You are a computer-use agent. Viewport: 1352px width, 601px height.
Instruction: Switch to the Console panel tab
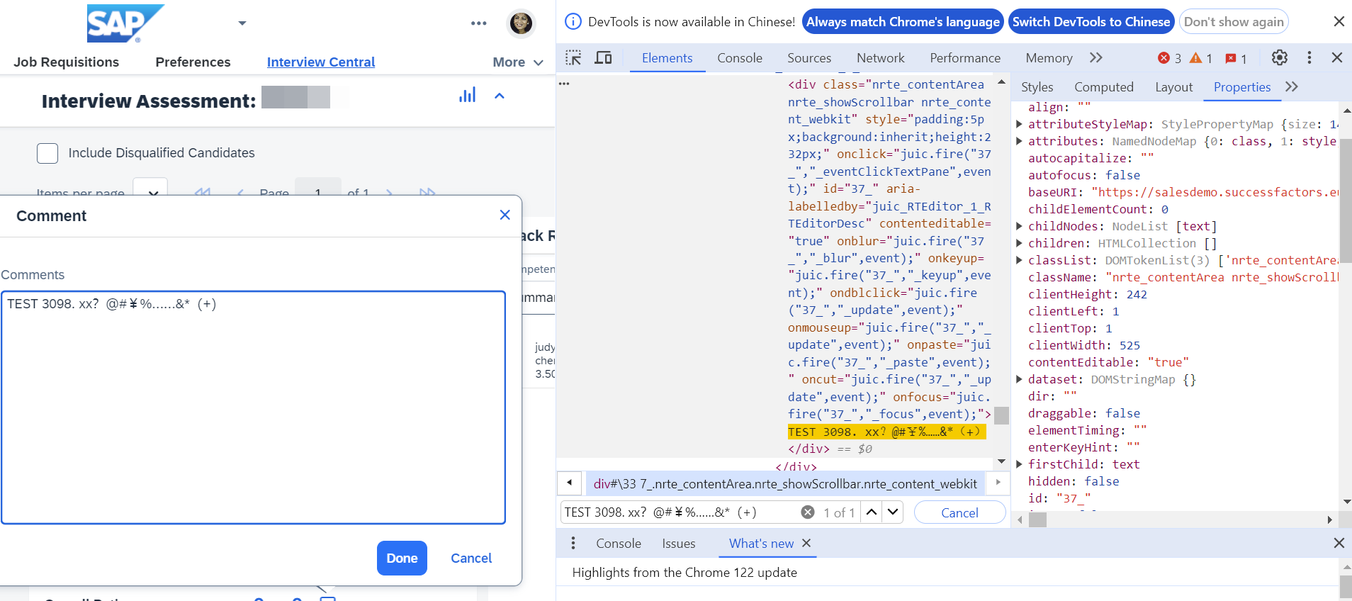pyautogui.click(x=740, y=58)
